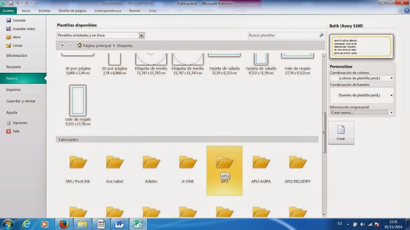The image size is (410, 230).
Task: Click into the Buscar plantillas search field
Action: click(283, 35)
